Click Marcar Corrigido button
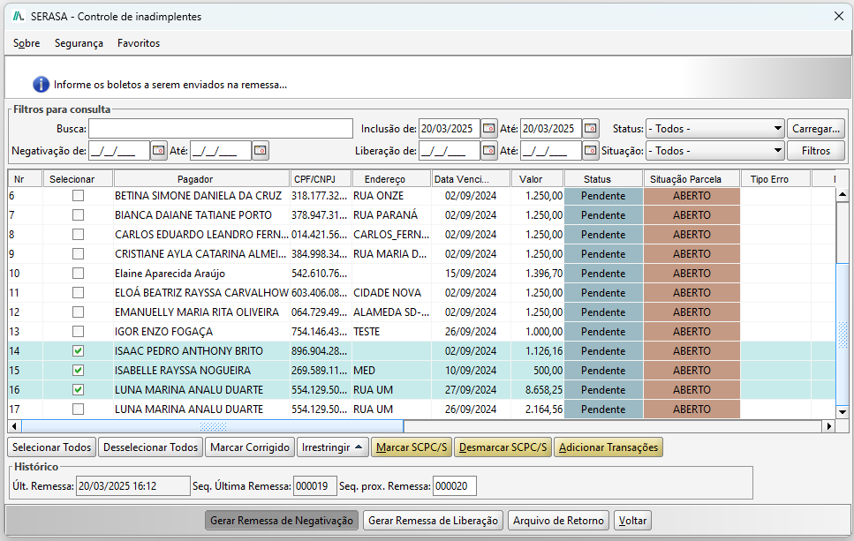Viewport: 854px width, 541px height. click(x=250, y=447)
